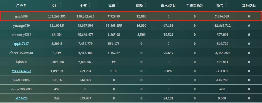Image resolution: width=262 pixels, height=103 pixels.
Task: Select username cheer1022miao
Action: pyautogui.click(x=21, y=53)
